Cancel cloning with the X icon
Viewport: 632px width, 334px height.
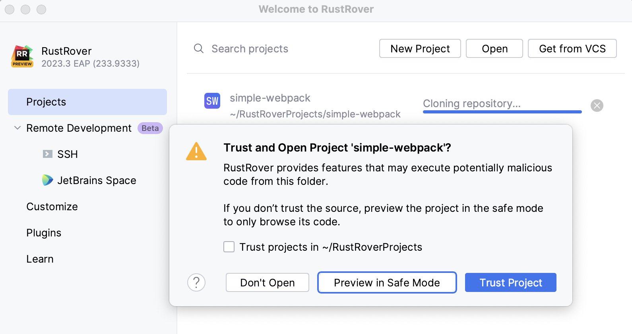pyautogui.click(x=597, y=106)
